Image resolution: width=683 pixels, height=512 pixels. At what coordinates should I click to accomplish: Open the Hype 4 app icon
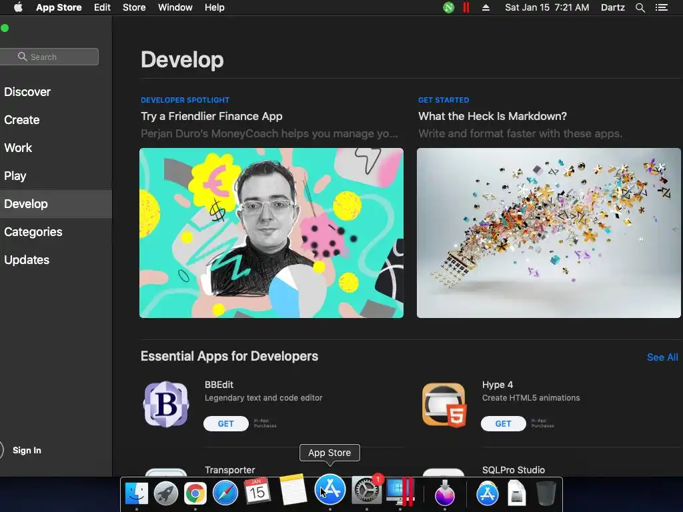click(x=444, y=404)
